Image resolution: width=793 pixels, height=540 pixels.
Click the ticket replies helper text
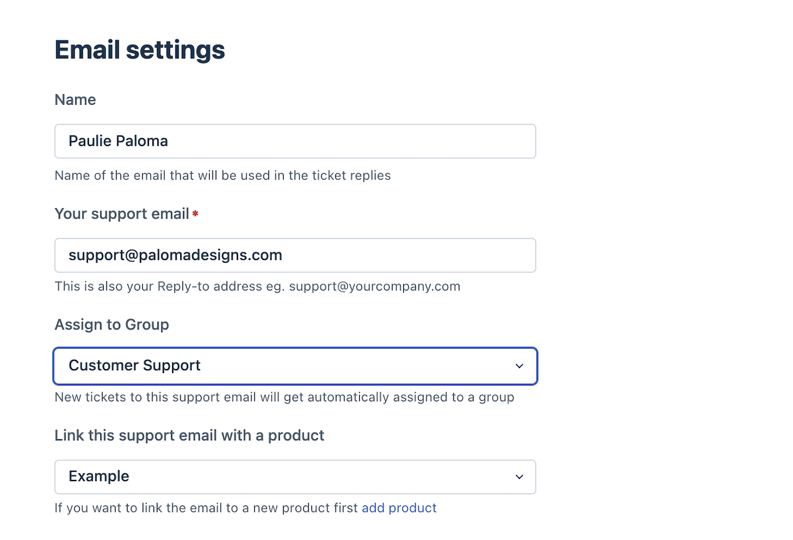pos(222,175)
